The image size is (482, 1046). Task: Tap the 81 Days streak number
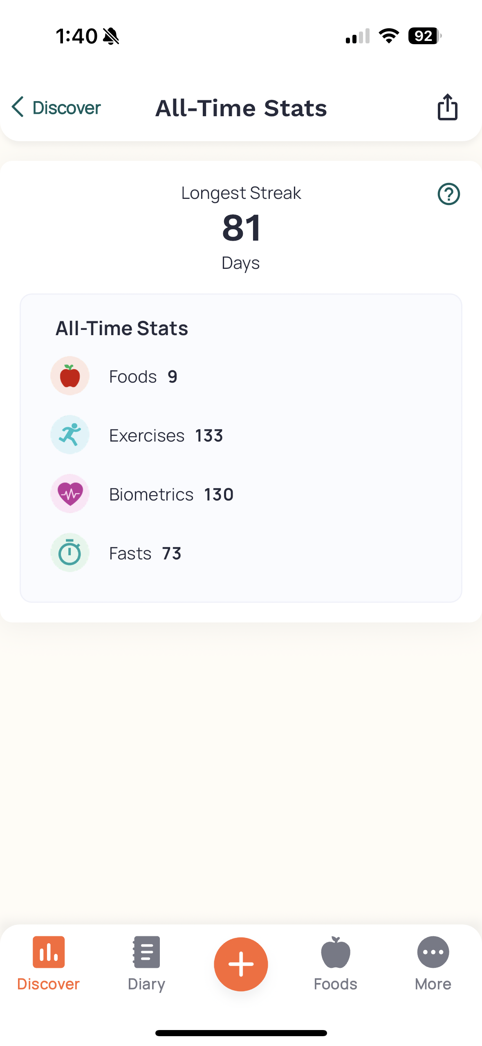coord(241,228)
